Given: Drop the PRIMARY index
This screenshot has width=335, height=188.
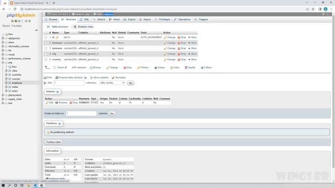Looking at the screenshot, I should [73, 103].
